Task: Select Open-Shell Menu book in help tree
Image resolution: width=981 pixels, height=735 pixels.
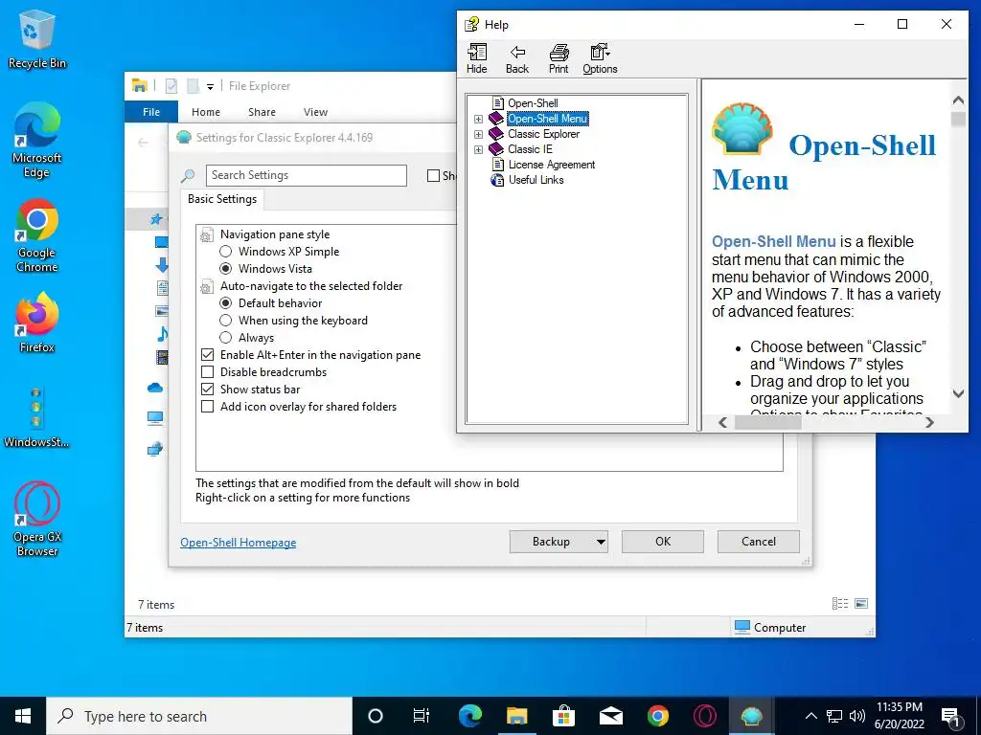Action: 547,118
